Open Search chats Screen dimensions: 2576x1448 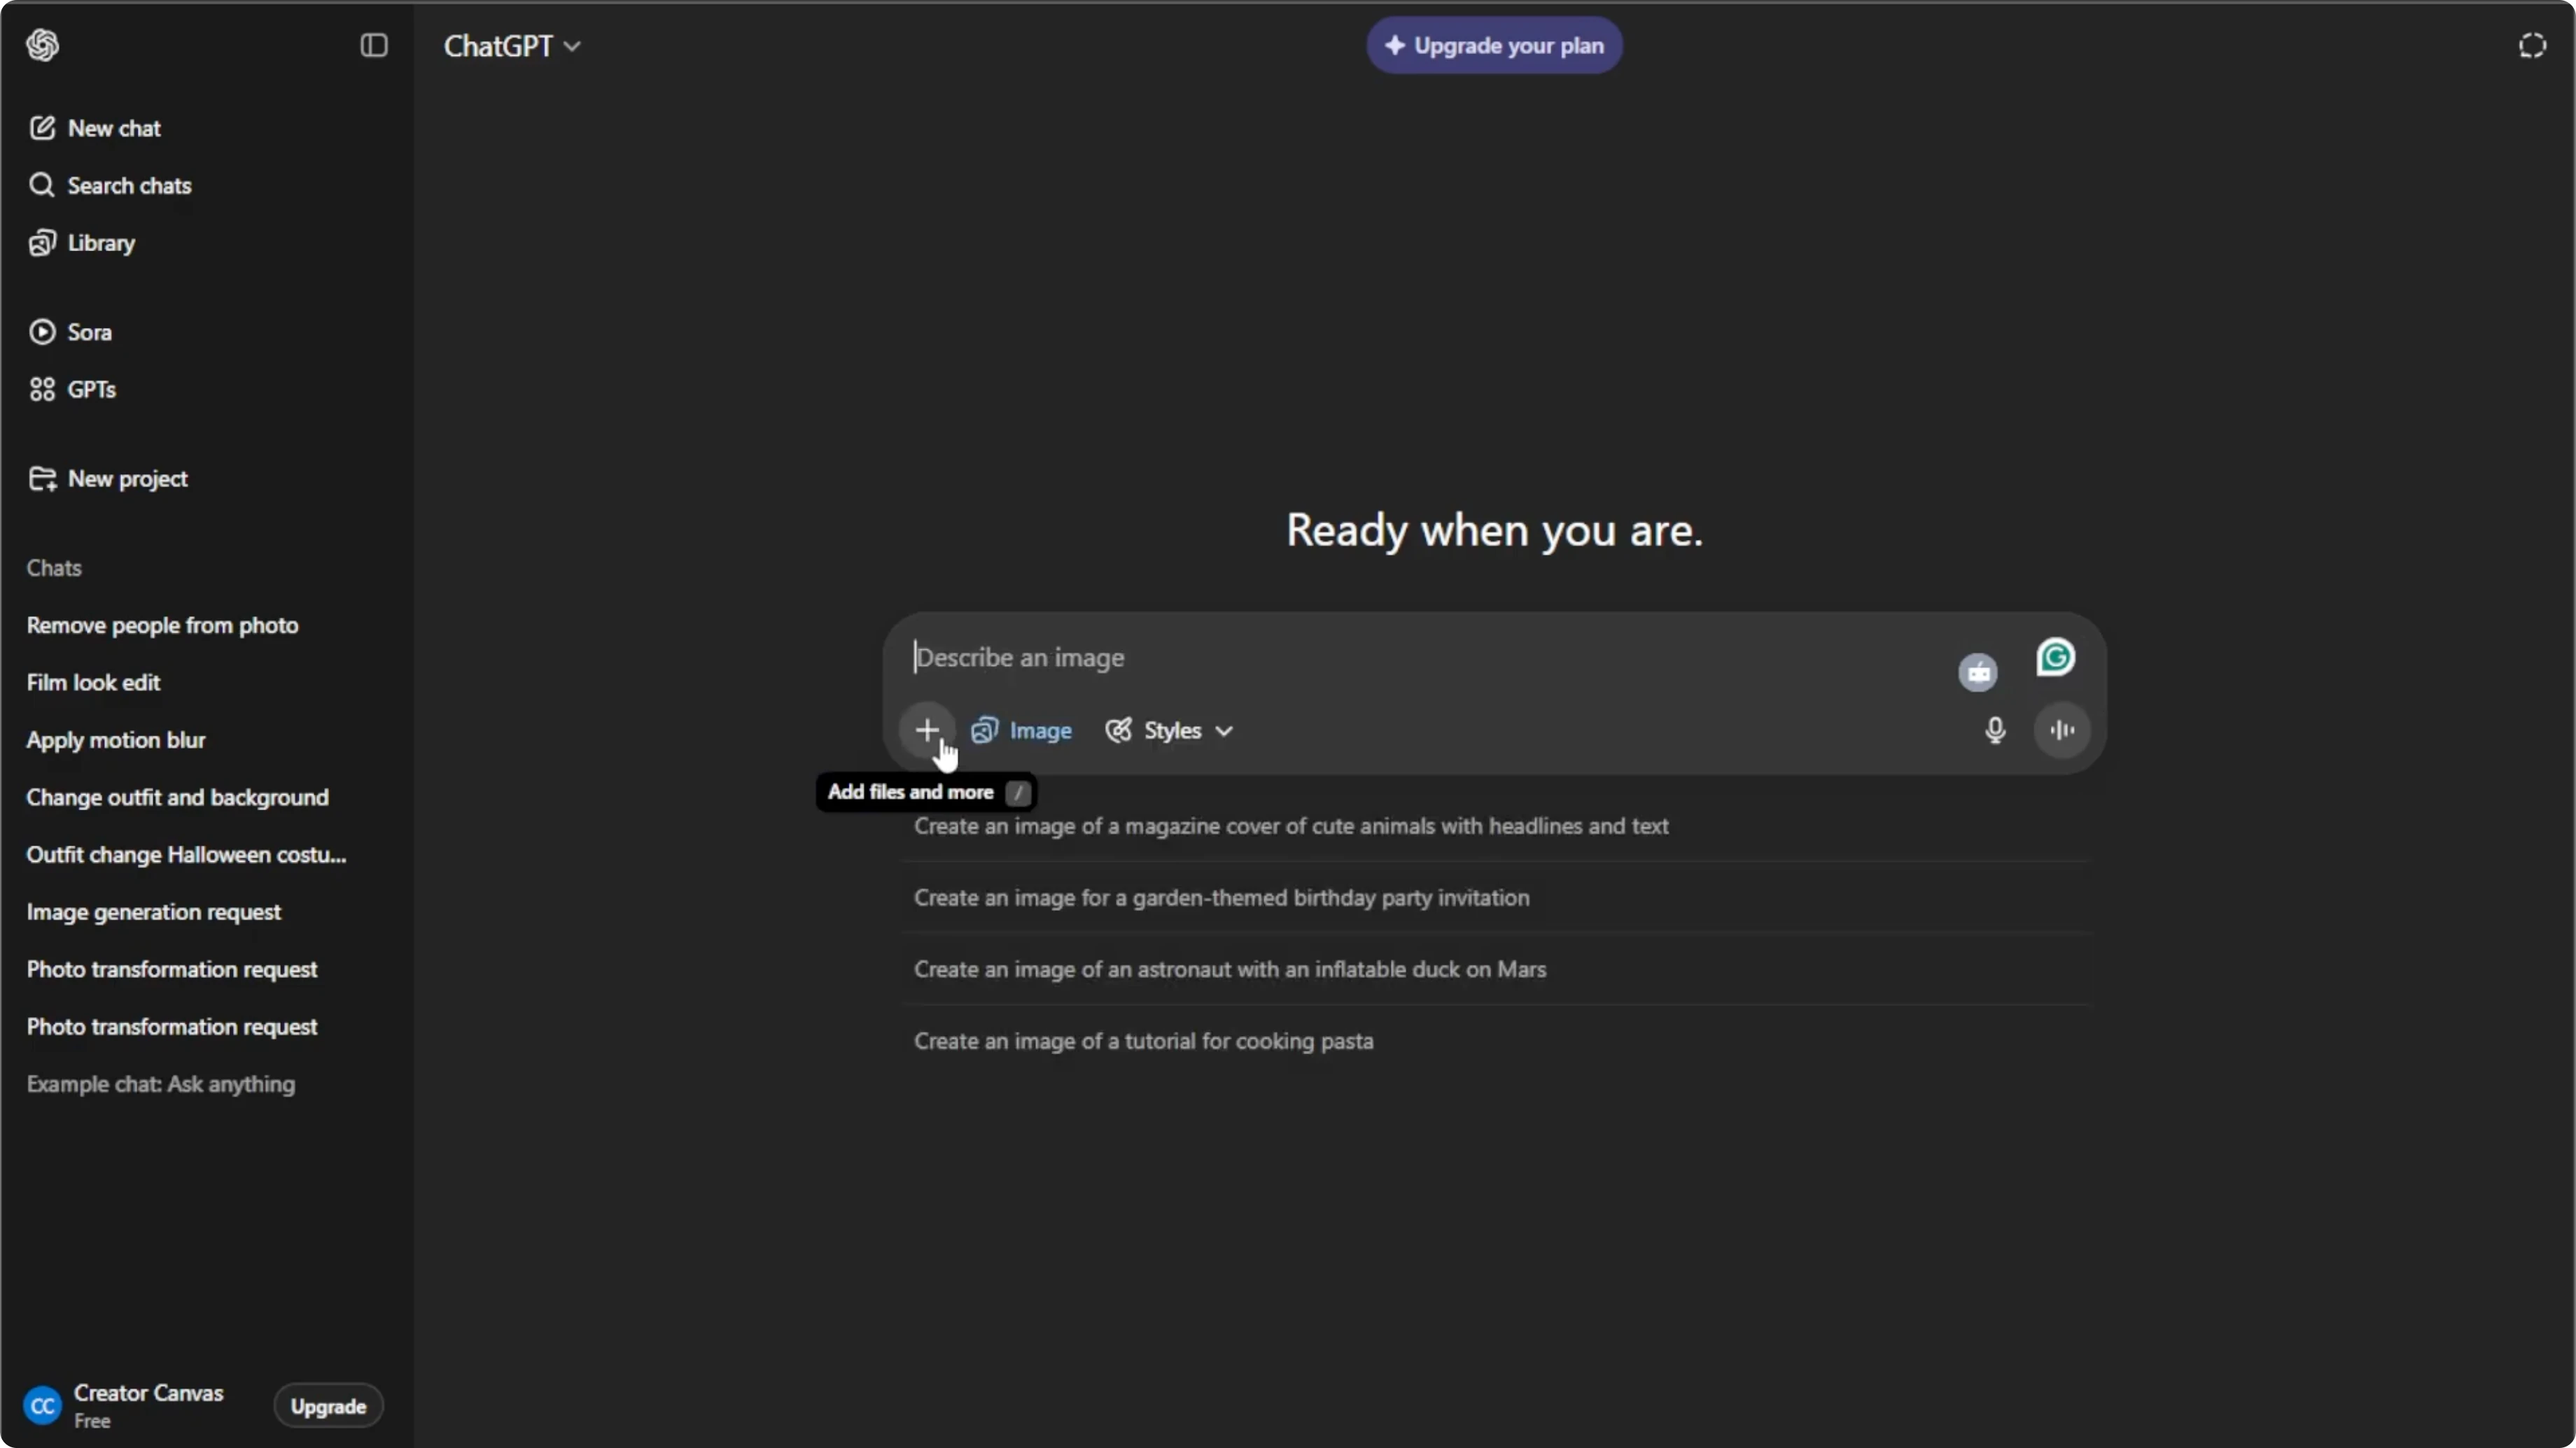point(110,185)
